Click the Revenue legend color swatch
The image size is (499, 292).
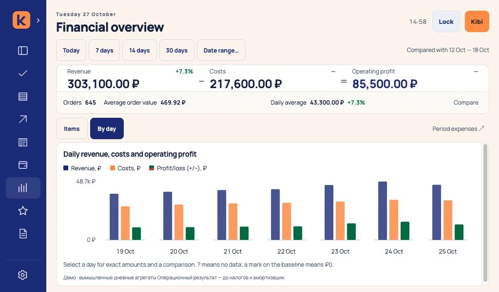point(66,168)
